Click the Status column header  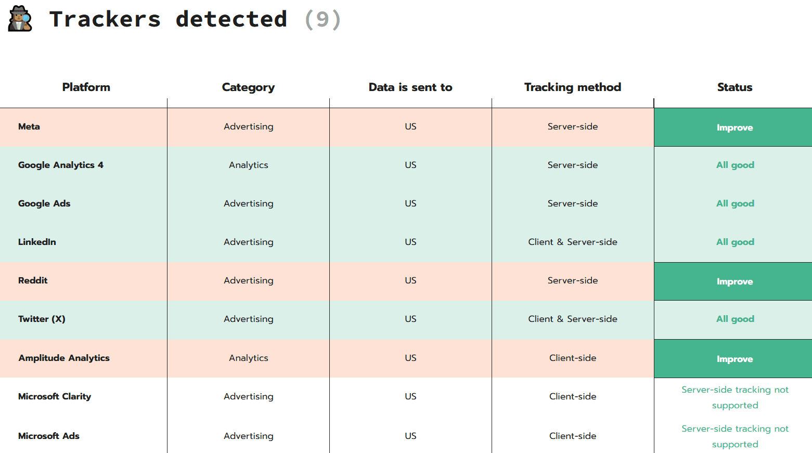[x=734, y=87]
